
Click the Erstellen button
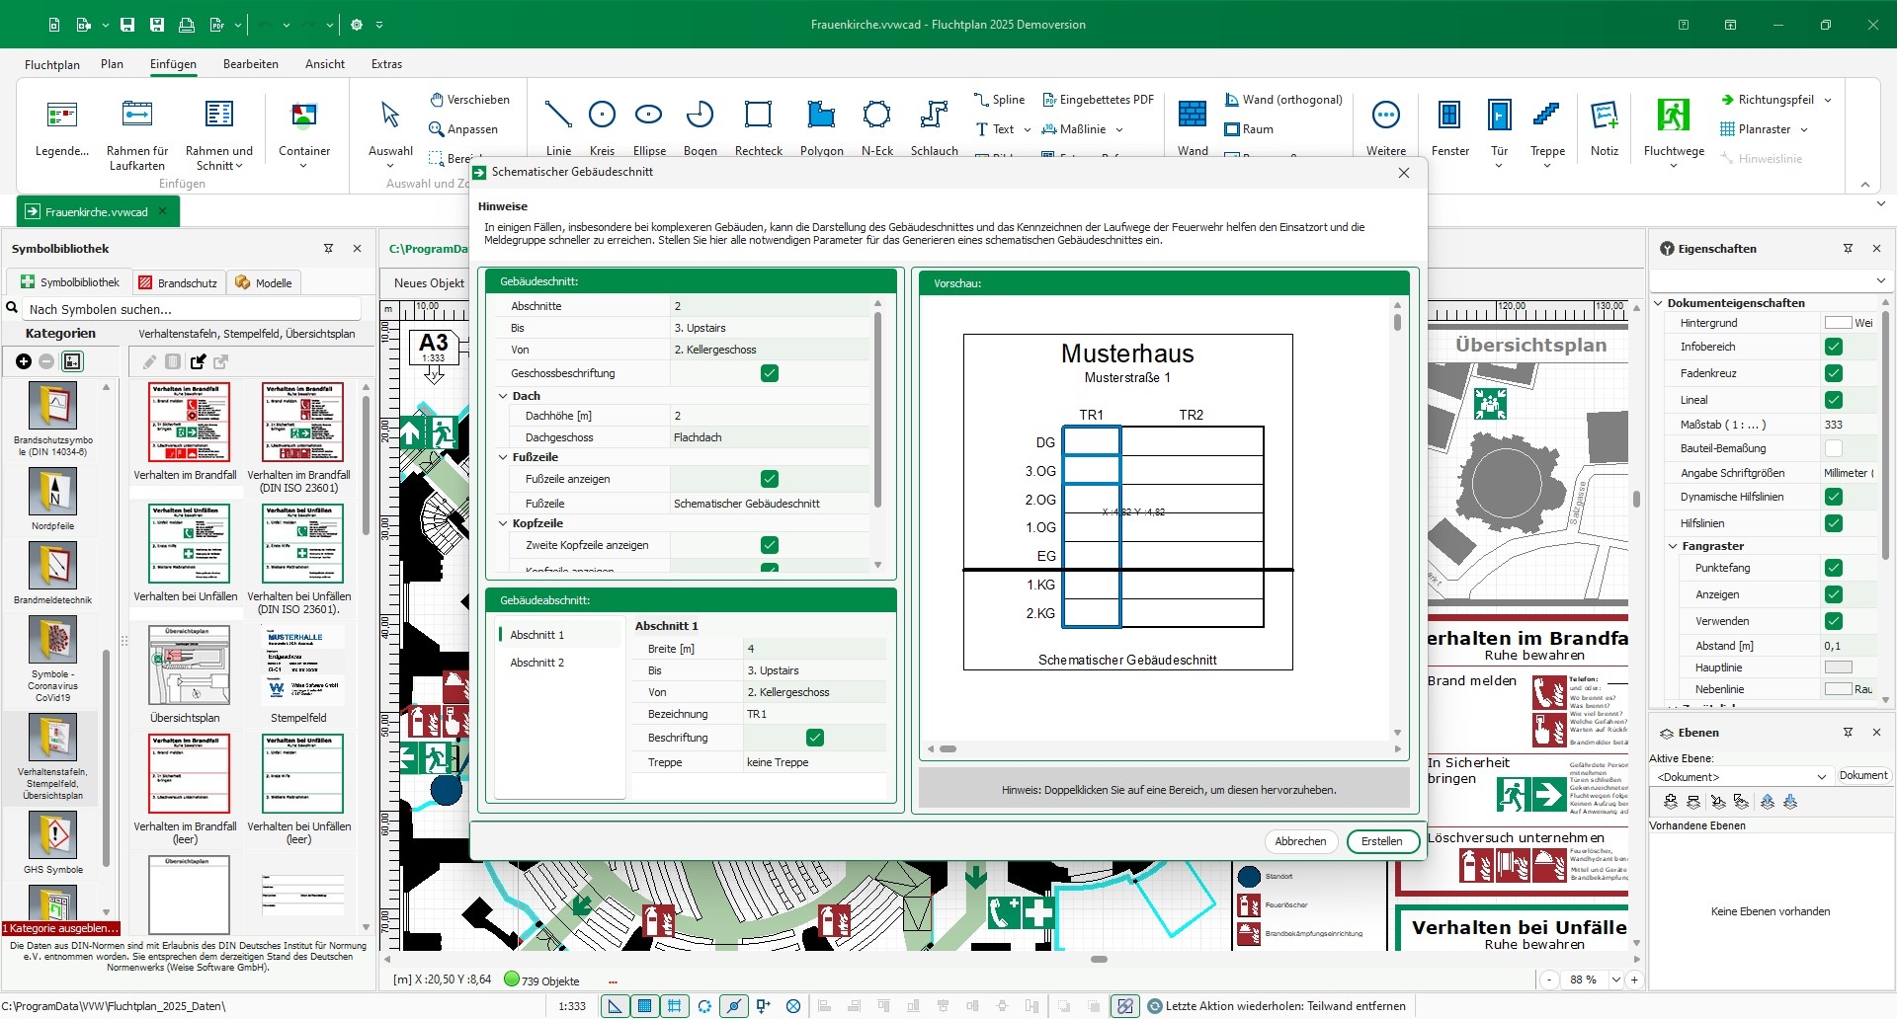pyautogui.click(x=1381, y=841)
